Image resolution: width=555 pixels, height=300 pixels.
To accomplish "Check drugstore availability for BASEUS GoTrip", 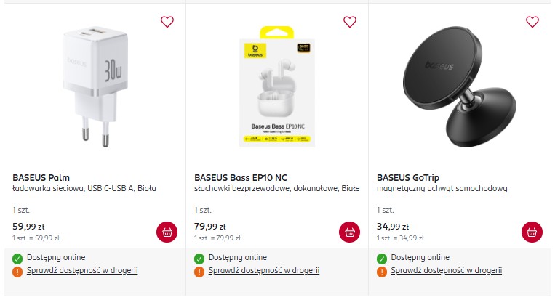I will coord(447,271).
